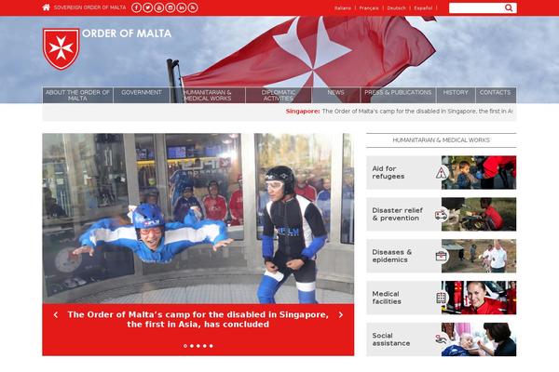The image size is (559, 372).
Task: Click the Sovereign Order of Malta link
Action: click(89, 7)
